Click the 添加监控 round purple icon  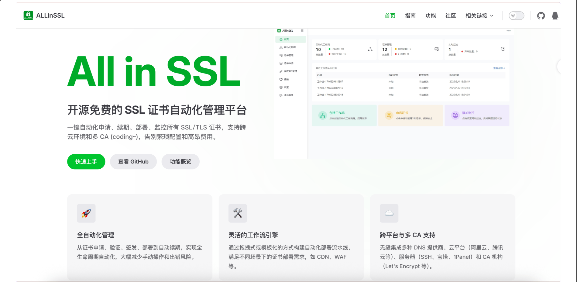click(x=455, y=115)
